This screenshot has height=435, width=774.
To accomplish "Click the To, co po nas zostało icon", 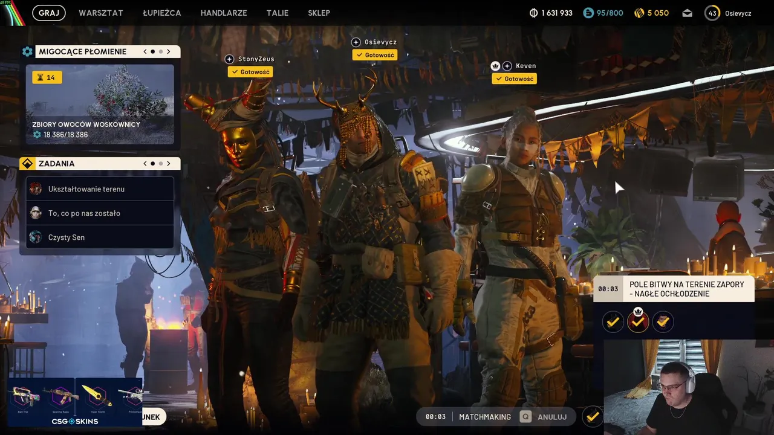I will (36, 213).
